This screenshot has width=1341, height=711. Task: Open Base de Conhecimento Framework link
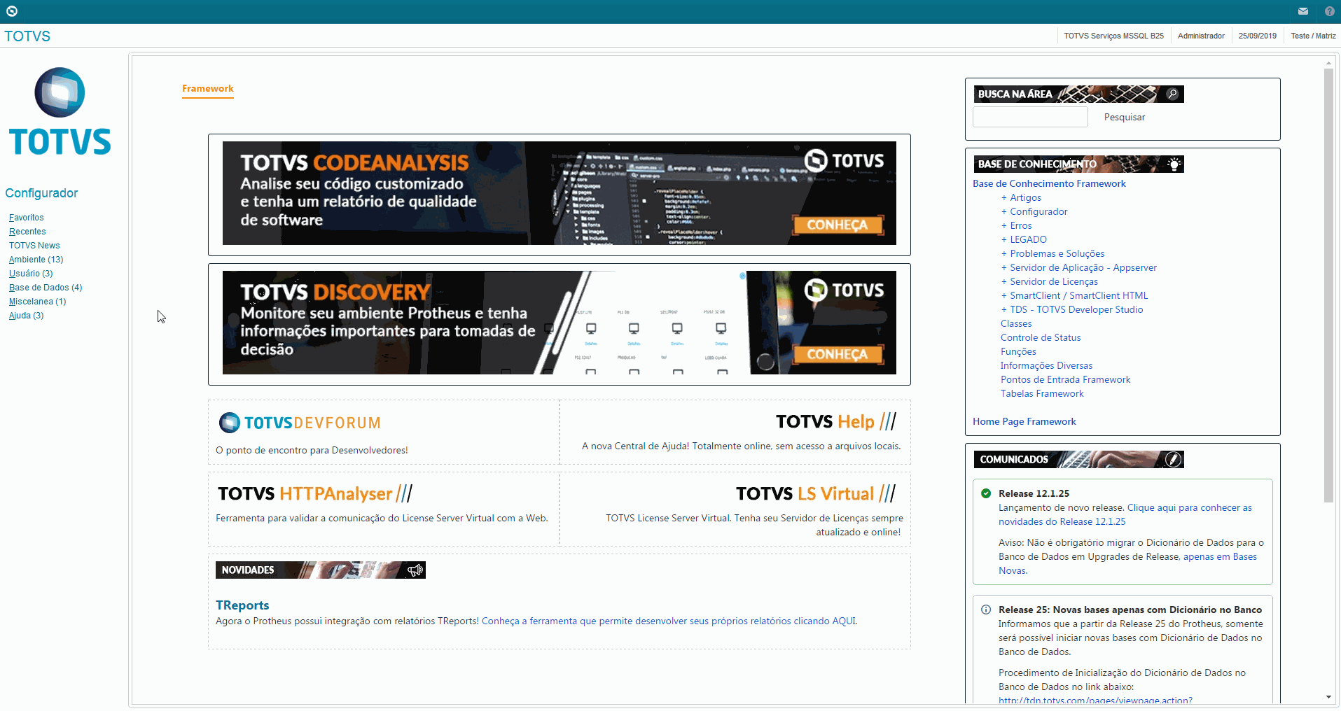point(1049,183)
